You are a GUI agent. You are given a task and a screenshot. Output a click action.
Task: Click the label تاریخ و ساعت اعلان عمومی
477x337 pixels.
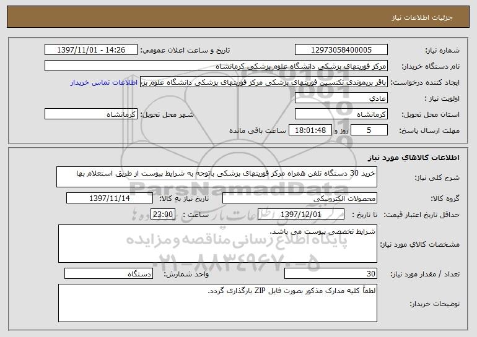(185, 50)
